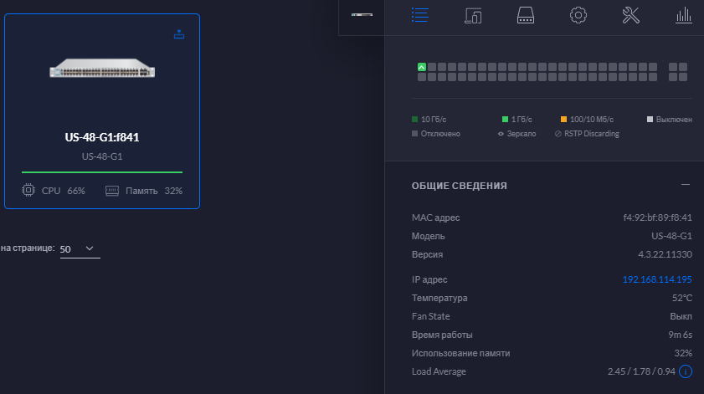The height and width of the screenshot is (394, 704).
Task: Click the switch icon on device card
Action: click(179, 34)
